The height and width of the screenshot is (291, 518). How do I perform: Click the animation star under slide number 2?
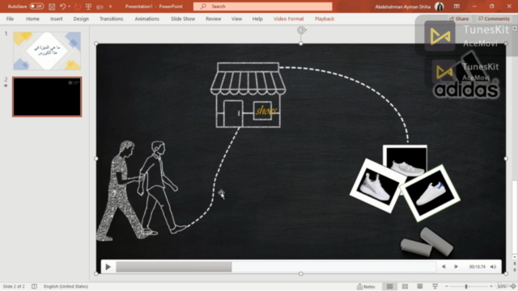(x=6, y=86)
